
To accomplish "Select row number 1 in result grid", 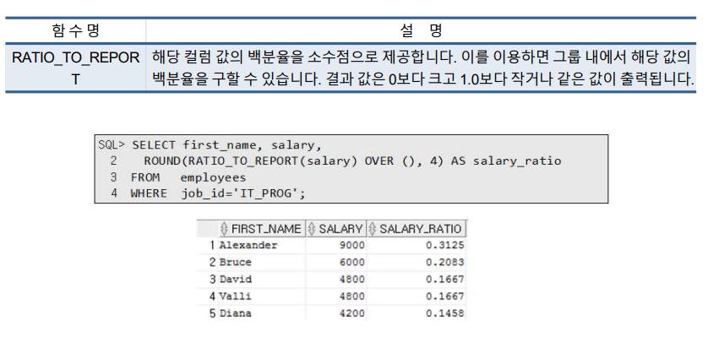I will coord(212,245).
